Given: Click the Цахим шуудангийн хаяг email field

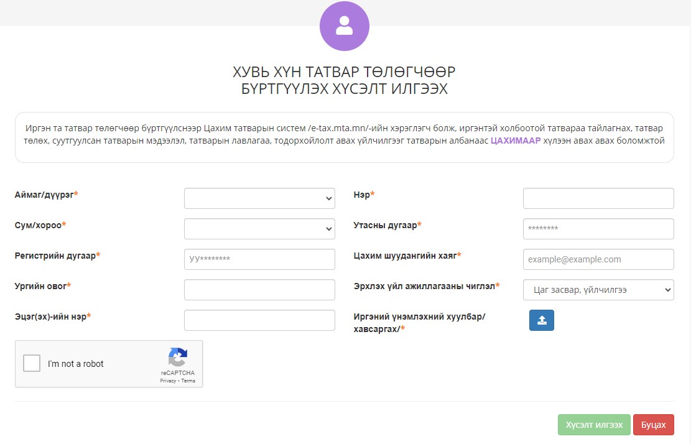Looking at the screenshot, I should (x=598, y=259).
